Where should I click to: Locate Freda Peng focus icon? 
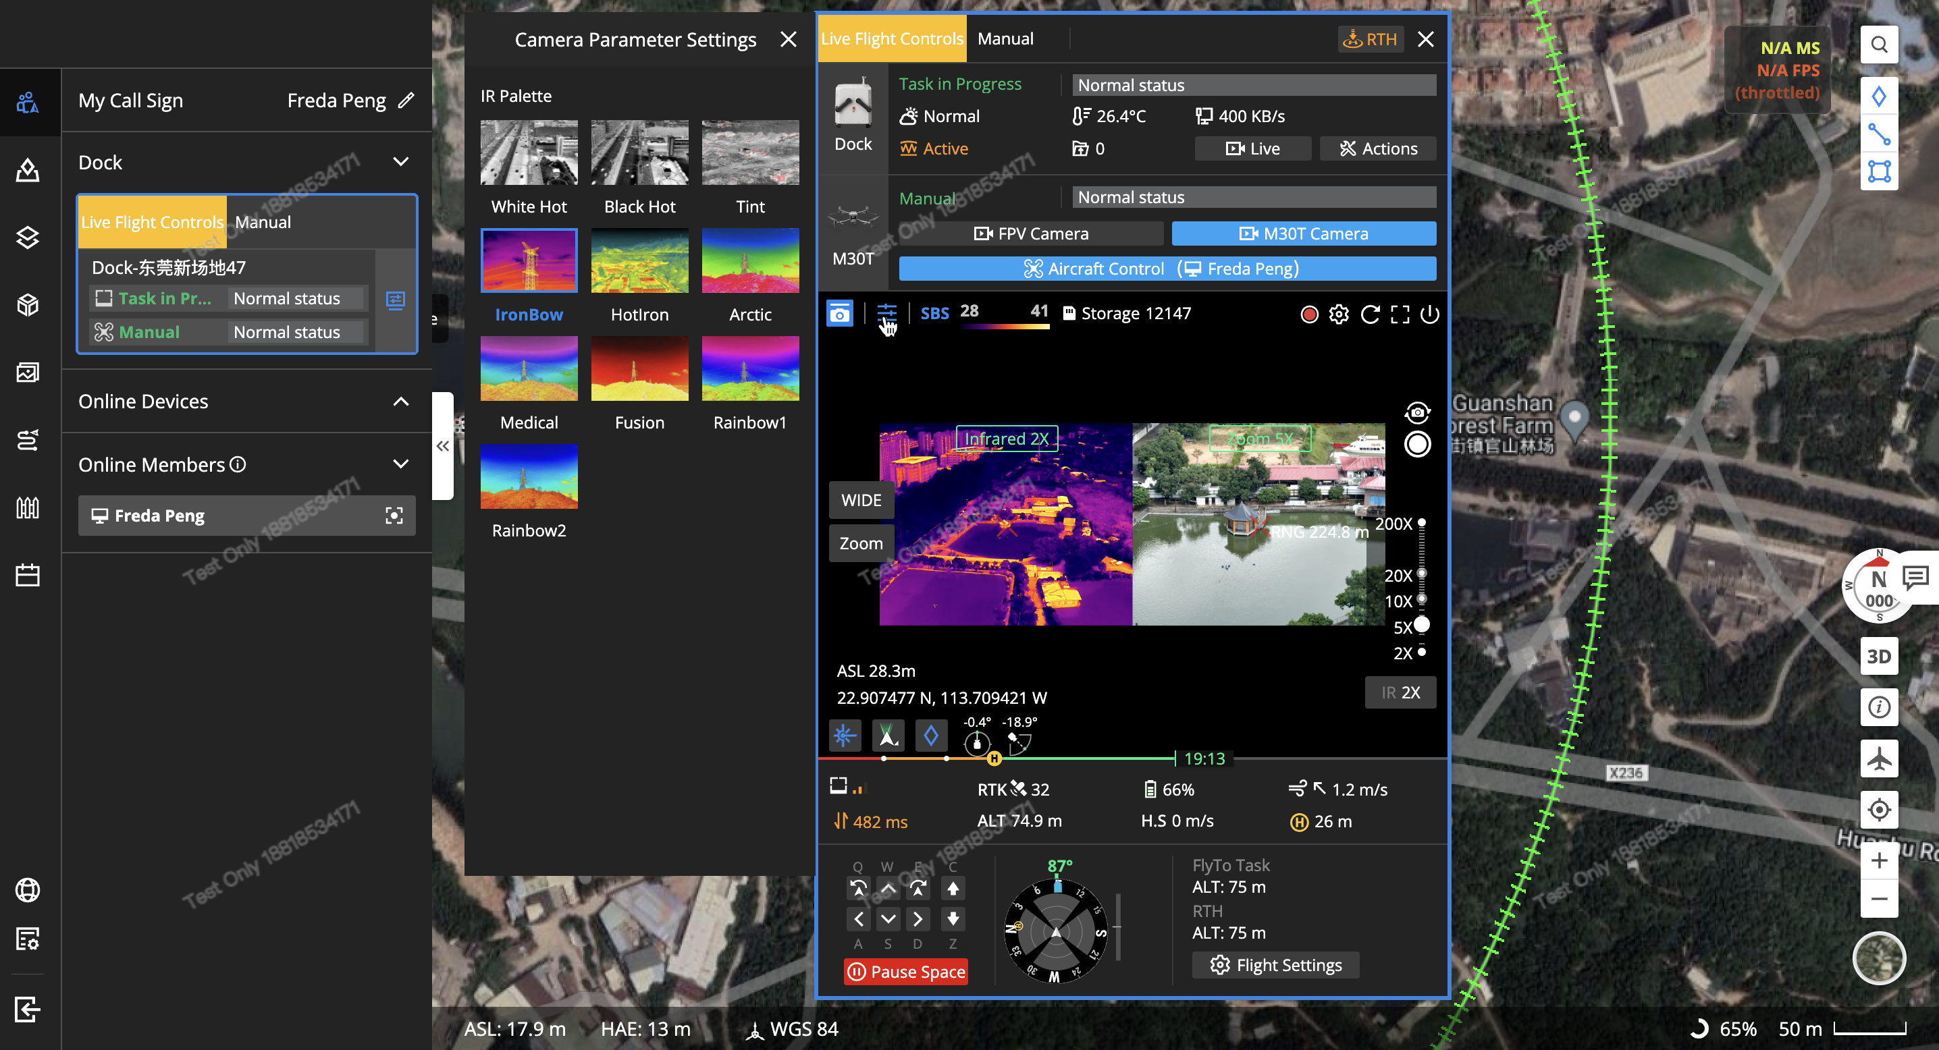pos(394,516)
